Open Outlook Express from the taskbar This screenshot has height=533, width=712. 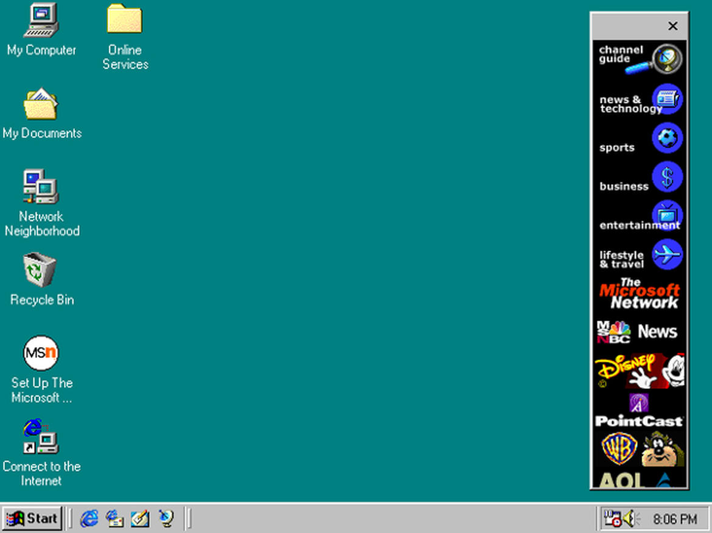pyautogui.click(x=114, y=518)
